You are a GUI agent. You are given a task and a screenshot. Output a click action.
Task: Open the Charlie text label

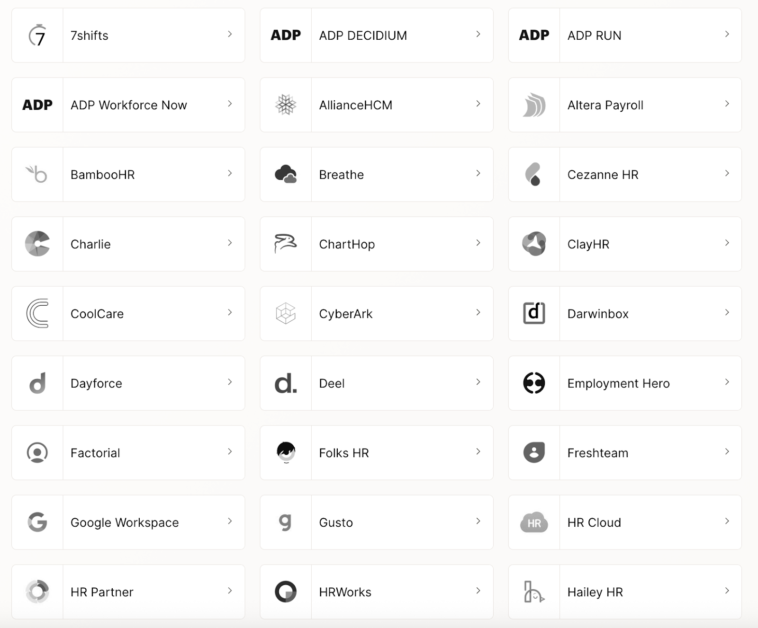pos(90,244)
